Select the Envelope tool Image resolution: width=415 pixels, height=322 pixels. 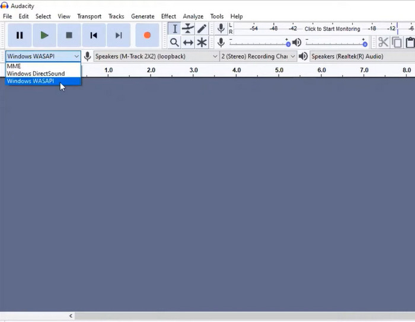188,28
